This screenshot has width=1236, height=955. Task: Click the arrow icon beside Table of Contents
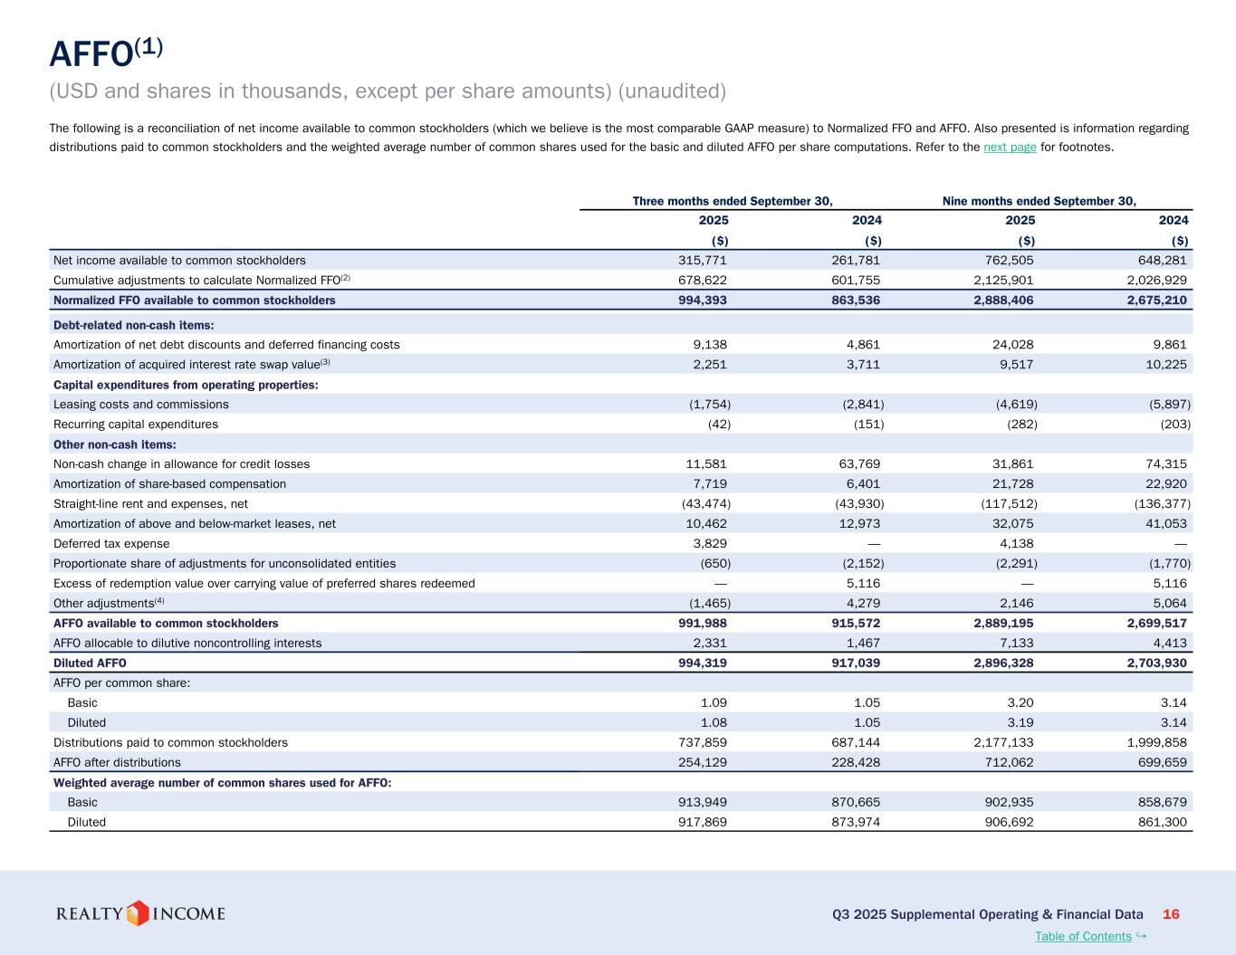click(1141, 935)
